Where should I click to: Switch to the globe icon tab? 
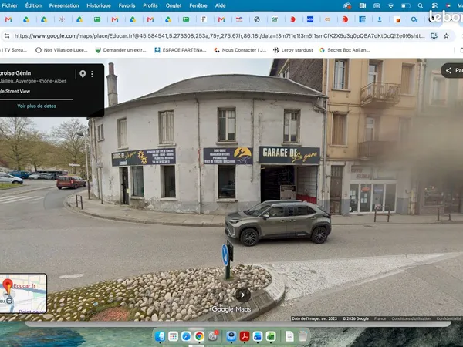click(x=257, y=19)
